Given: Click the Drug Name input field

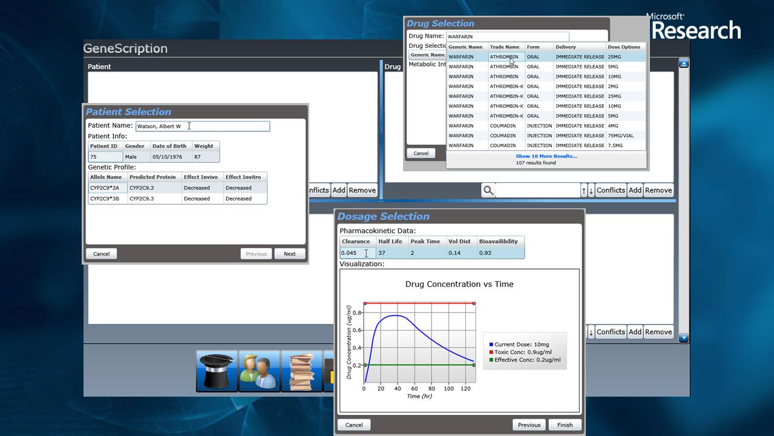Looking at the screenshot, I should pos(507,36).
